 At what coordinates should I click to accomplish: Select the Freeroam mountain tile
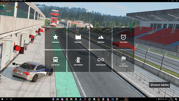pyautogui.click(x=101, y=39)
